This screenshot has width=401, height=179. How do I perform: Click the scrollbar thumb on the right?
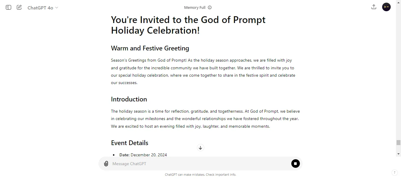399,143
